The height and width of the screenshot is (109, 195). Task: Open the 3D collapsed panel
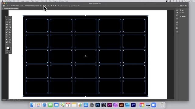pyautogui.click(x=182, y=10)
